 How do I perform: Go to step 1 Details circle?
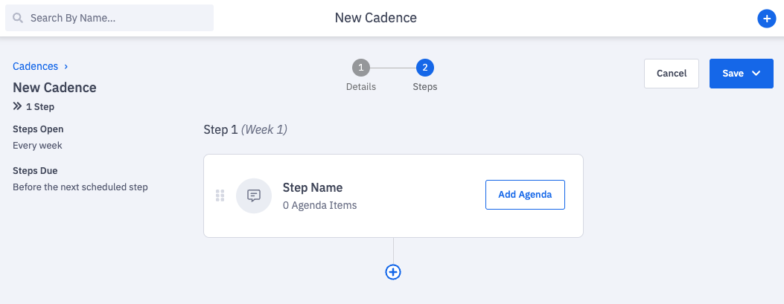click(361, 68)
